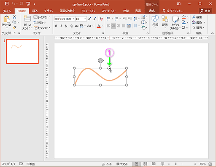Click the zoom slider handle

[x=176, y=164]
